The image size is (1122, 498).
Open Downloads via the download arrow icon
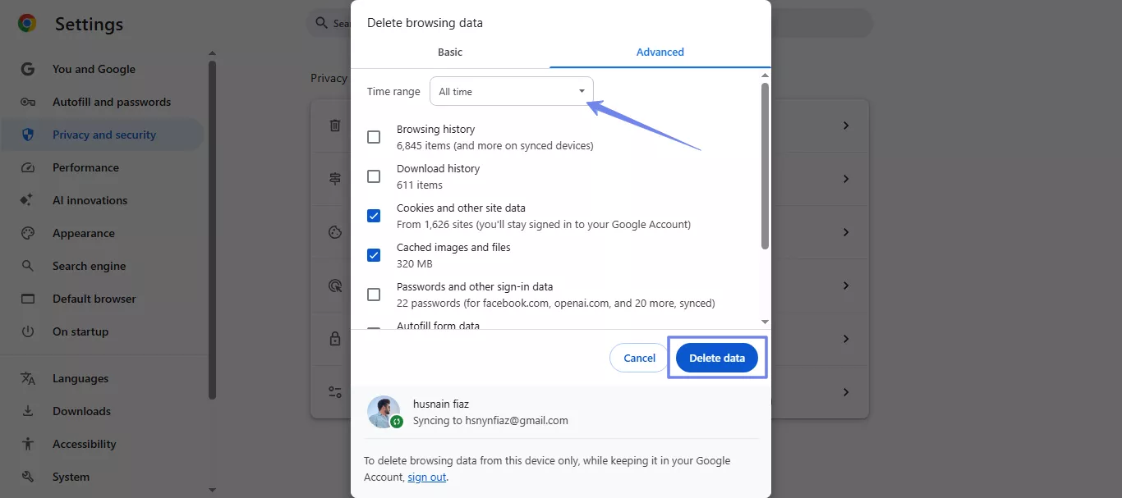pos(27,411)
